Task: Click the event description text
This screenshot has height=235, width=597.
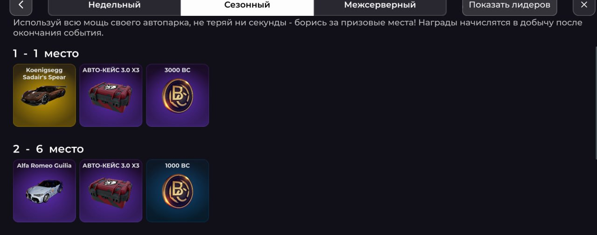Action: [x=298, y=28]
